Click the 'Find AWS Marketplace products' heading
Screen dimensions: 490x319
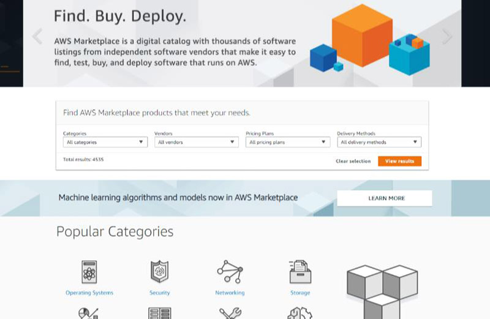click(157, 113)
